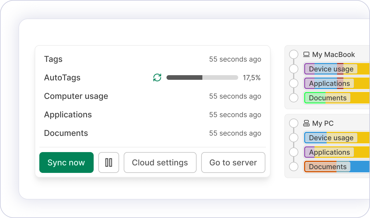Select the orange PC Documents bar
The width and height of the screenshot is (370, 218).
click(336, 167)
